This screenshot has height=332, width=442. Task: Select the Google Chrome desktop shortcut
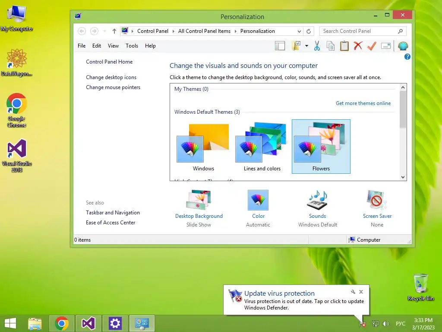point(16,110)
